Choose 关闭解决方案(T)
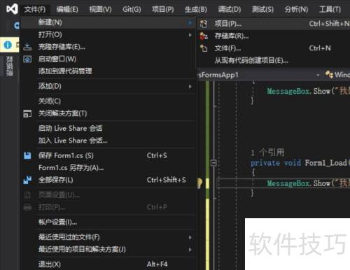 108,113
